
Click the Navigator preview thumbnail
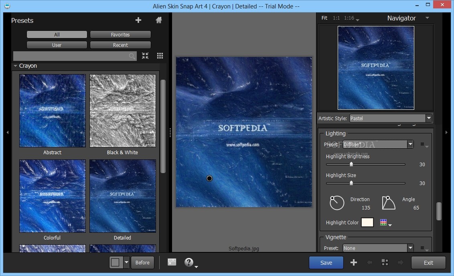tap(376, 68)
